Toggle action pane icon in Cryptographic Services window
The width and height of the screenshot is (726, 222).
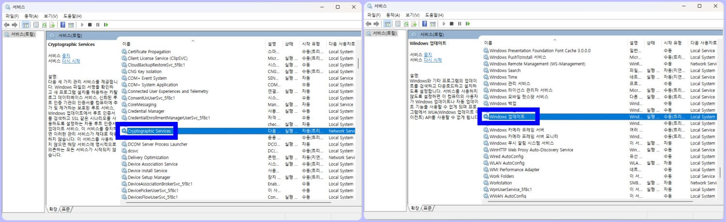coord(71,25)
